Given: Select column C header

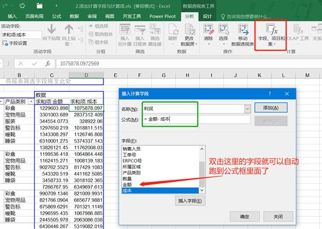Looking at the screenshot, I should tap(52, 75).
